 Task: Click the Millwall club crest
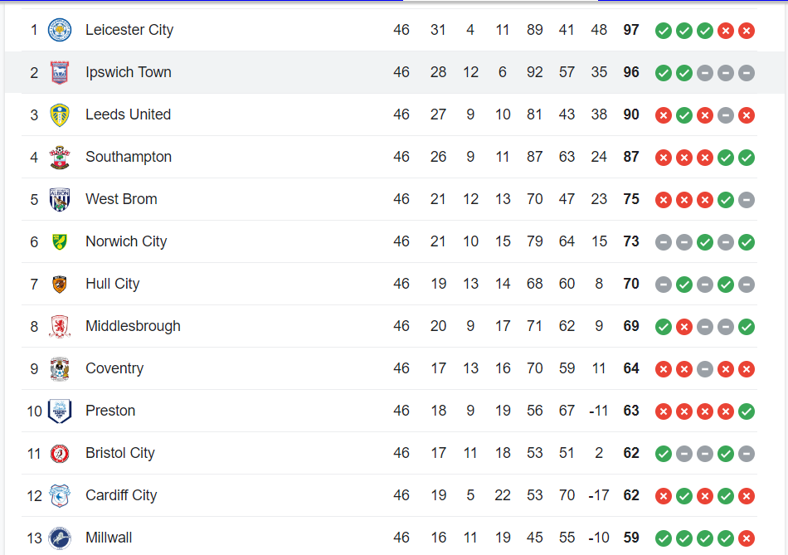pos(60,538)
